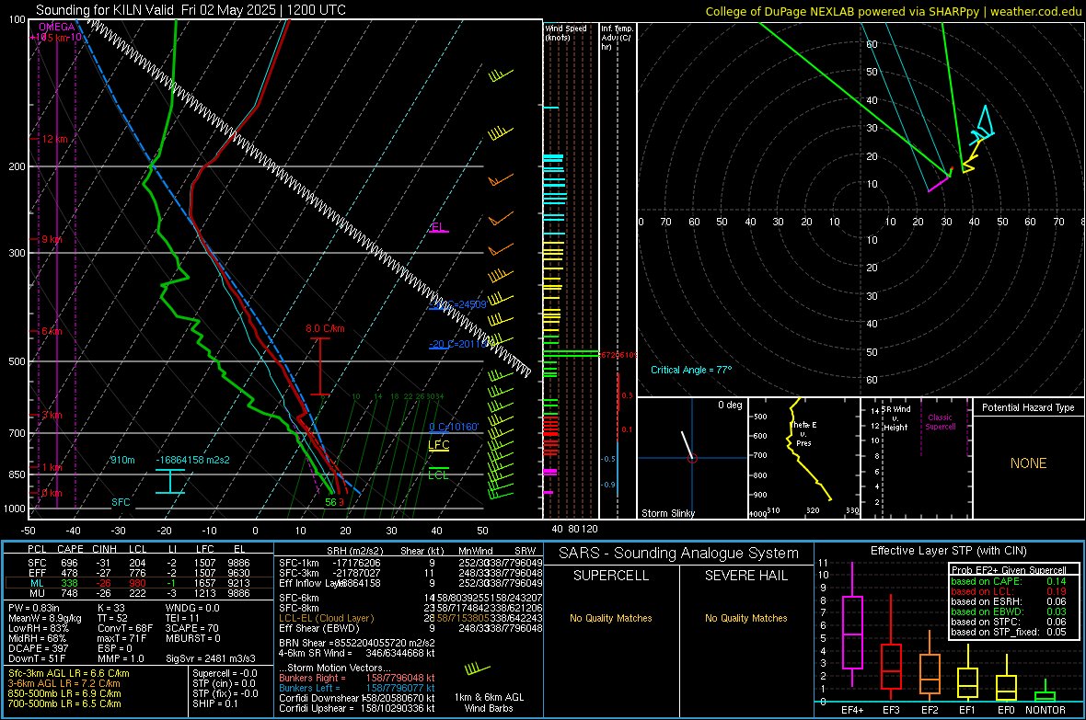
Task: Click the Corfidi Upshear row
Action: coord(357,708)
